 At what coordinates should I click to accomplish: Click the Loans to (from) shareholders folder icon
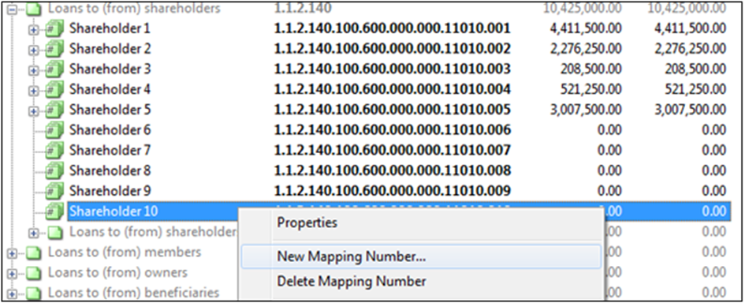point(33,8)
